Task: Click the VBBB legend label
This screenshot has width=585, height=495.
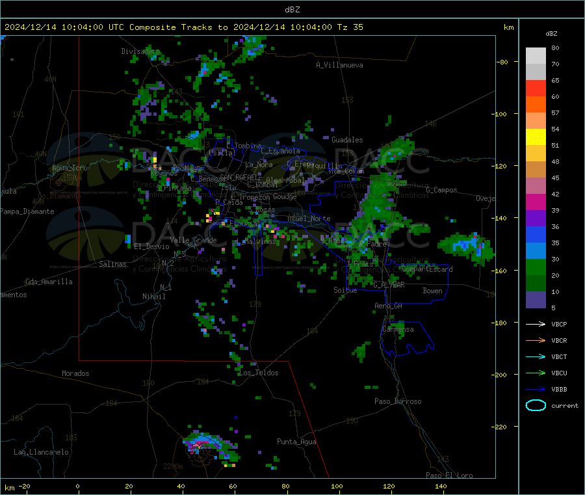Action: click(559, 389)
